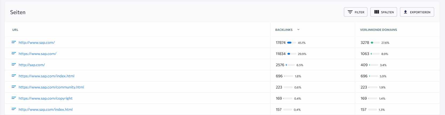445x115 pixels.
Task: Open the Filter options
Action: point(356,12)
